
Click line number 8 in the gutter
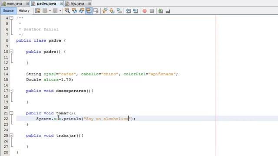pos(7,40)
